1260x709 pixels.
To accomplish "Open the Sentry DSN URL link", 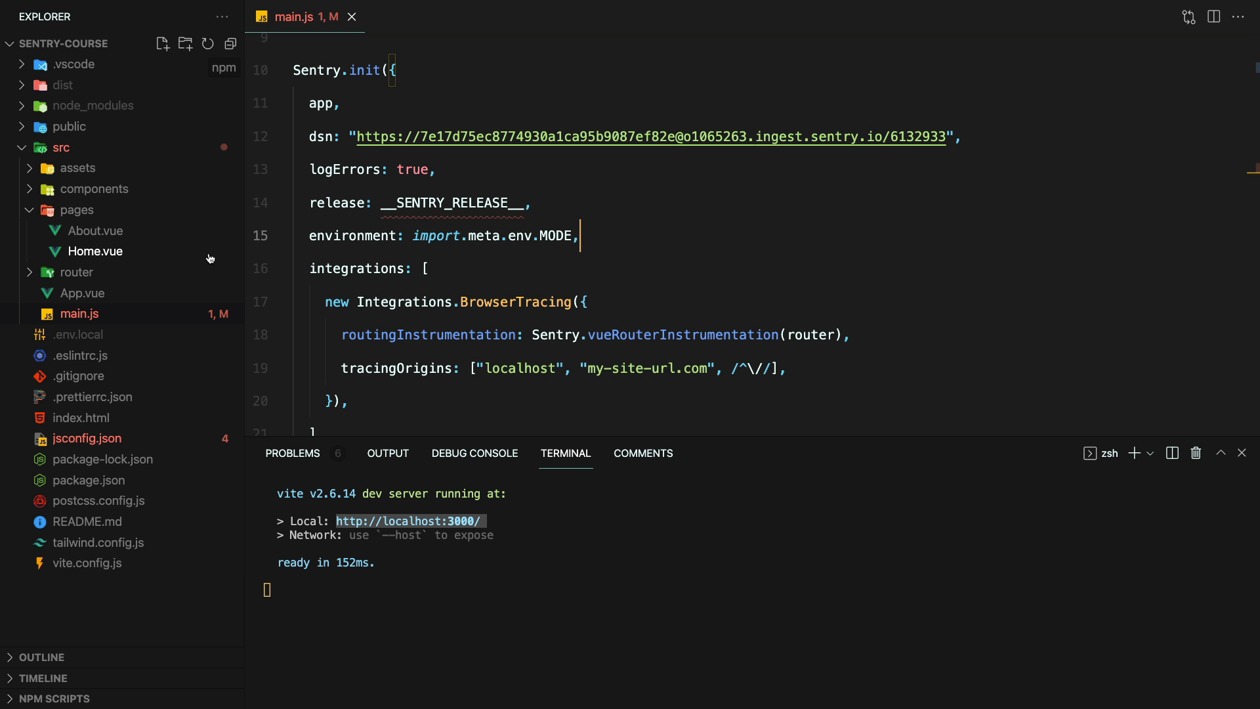I will [650, 137].
